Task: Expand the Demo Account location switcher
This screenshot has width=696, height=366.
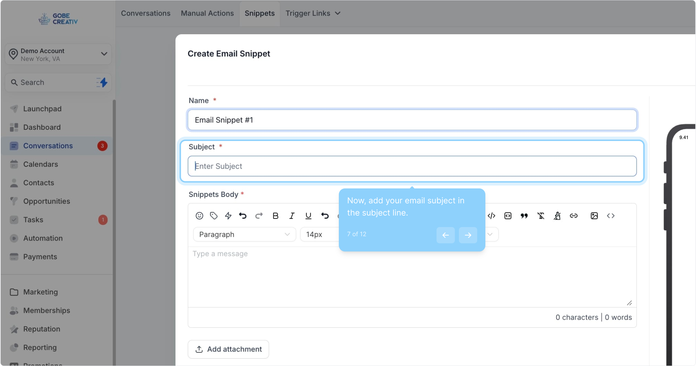Action: (58, 54)
